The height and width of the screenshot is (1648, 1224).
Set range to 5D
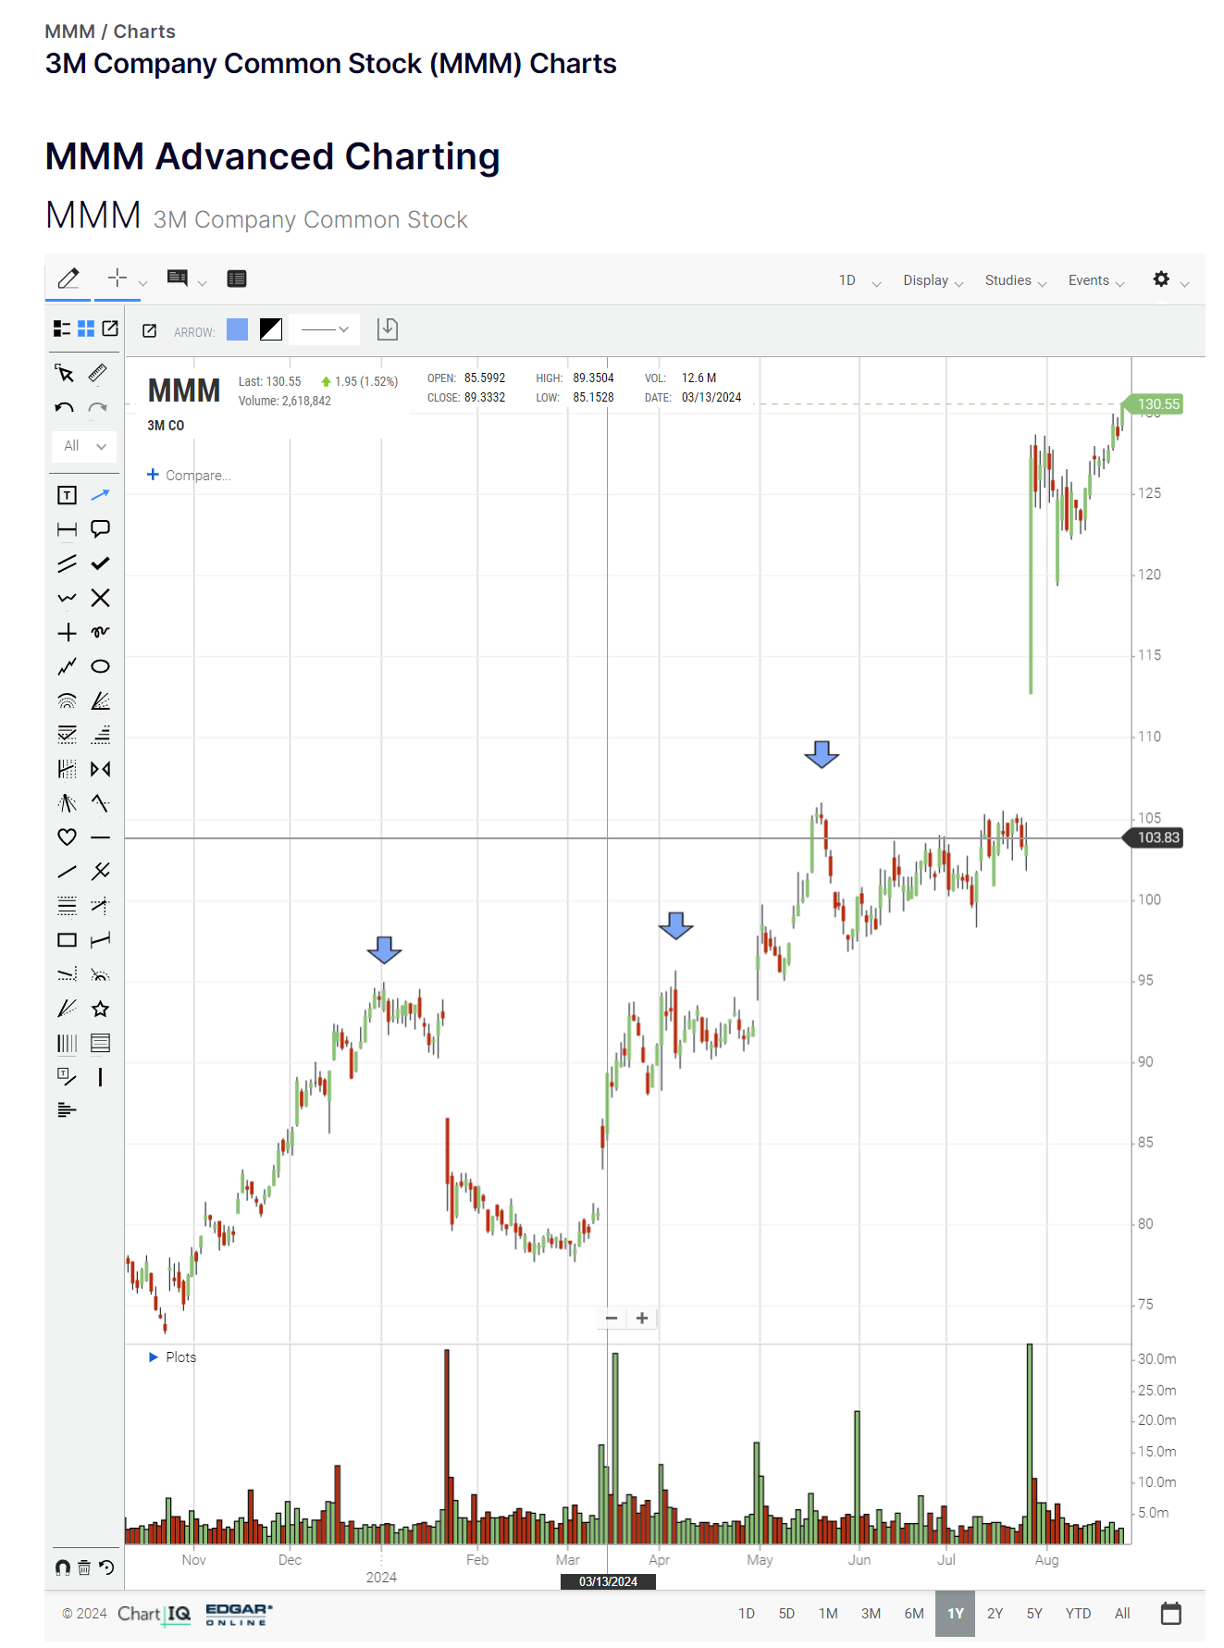[786, 1614]
